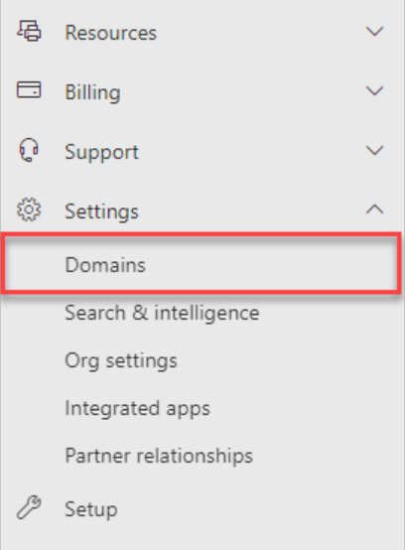Click the Support text label

pyautogui.click(x=101, y=153)
